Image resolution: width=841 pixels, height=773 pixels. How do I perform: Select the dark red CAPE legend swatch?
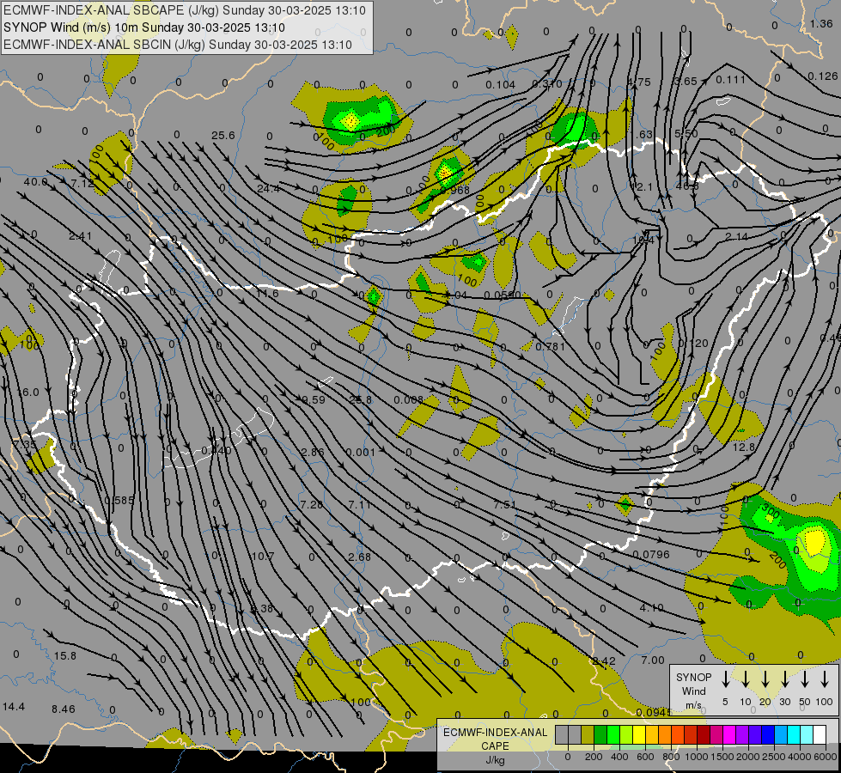[704, 735]
